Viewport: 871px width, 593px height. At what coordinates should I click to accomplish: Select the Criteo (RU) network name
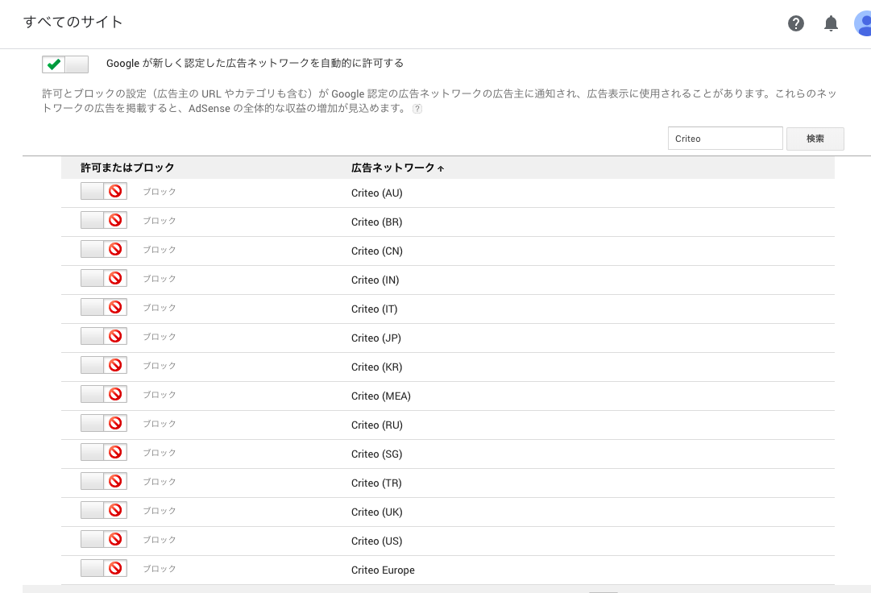coord(376,425)
